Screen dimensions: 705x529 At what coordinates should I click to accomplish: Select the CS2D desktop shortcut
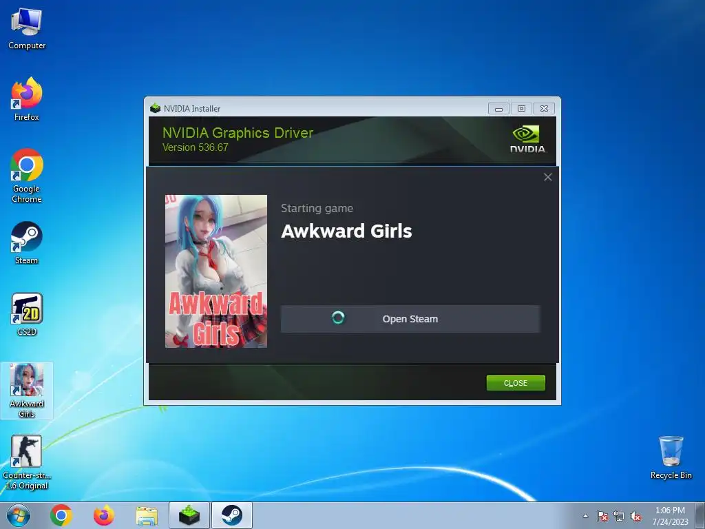point(27,314)
